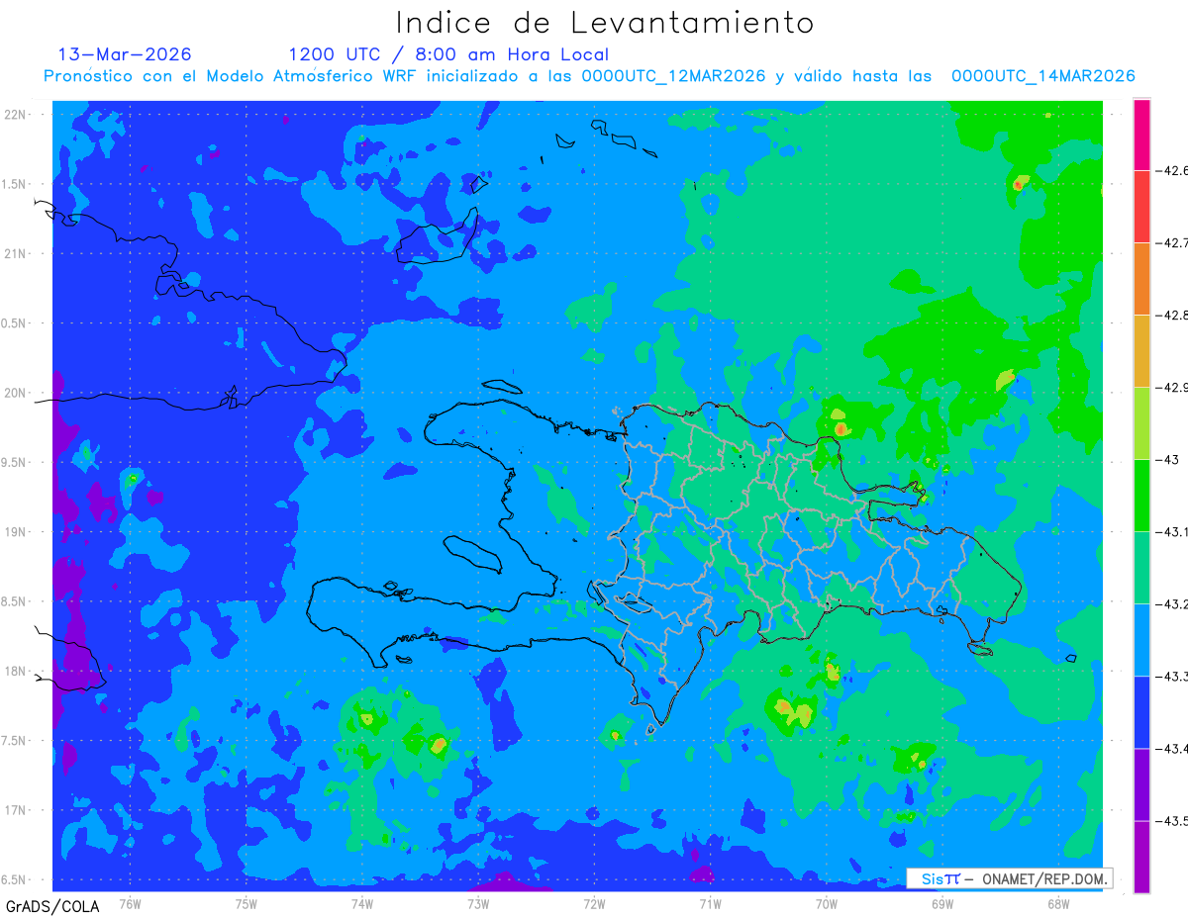Select the red swatch between -42.6 and -42.7
1188x917 pixels.
(1141, 207)
